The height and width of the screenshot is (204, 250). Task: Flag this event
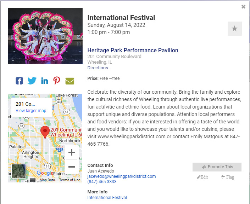pyautogui.click(x=227, y=177)
